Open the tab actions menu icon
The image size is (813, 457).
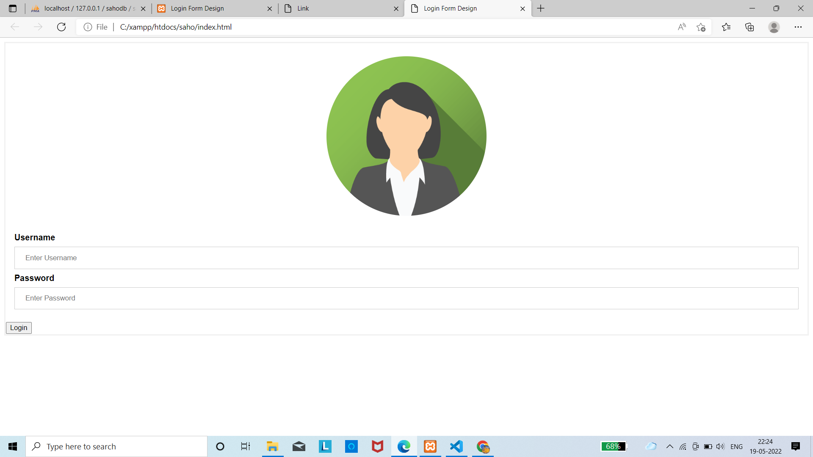(x=13, y=8)
